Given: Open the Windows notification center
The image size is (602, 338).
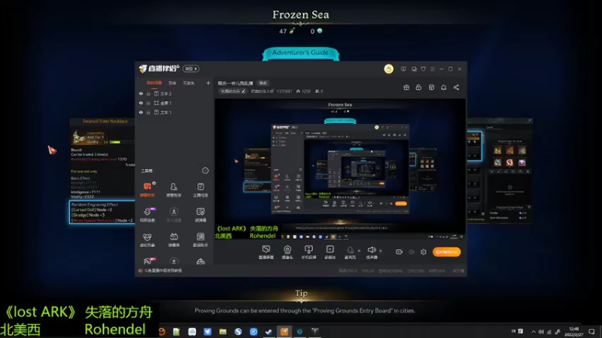Looking at the screenshot, I should coord(591,331).
